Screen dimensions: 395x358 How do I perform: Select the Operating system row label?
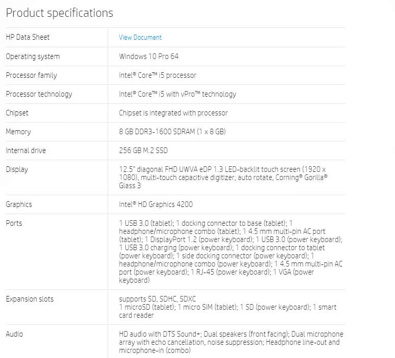coord(33,56)
